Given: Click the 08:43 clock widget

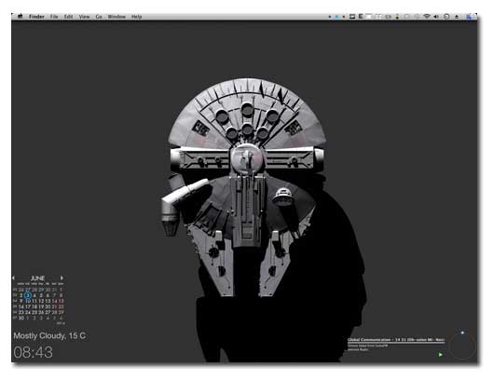Looking at the screenshot, I should [33, 352].
